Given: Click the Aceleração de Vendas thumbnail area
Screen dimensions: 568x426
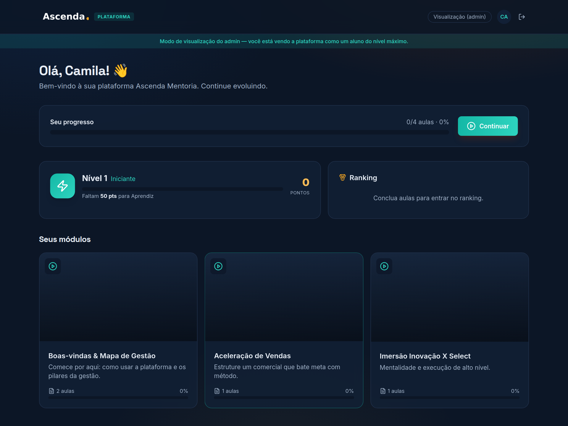Looking at the screenshot, I should pyautogui.click(x=284, y=297).
